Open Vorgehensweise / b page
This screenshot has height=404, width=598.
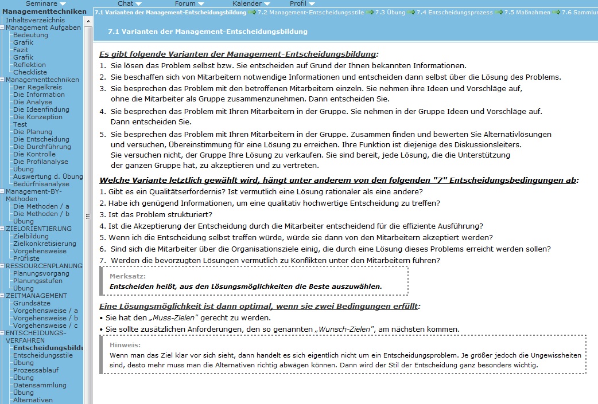(45, 318)
